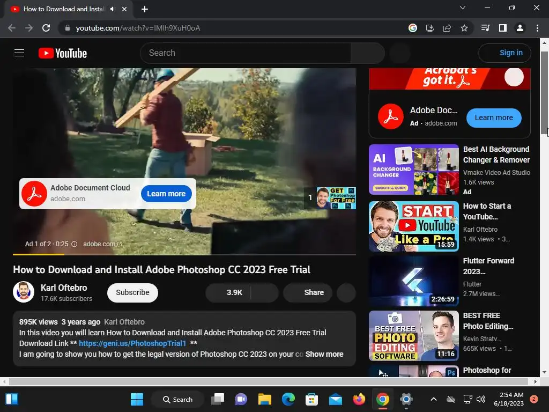Click the horizontal scrollbar at page bottom
549x412 pixels.
tap(268, 381)
